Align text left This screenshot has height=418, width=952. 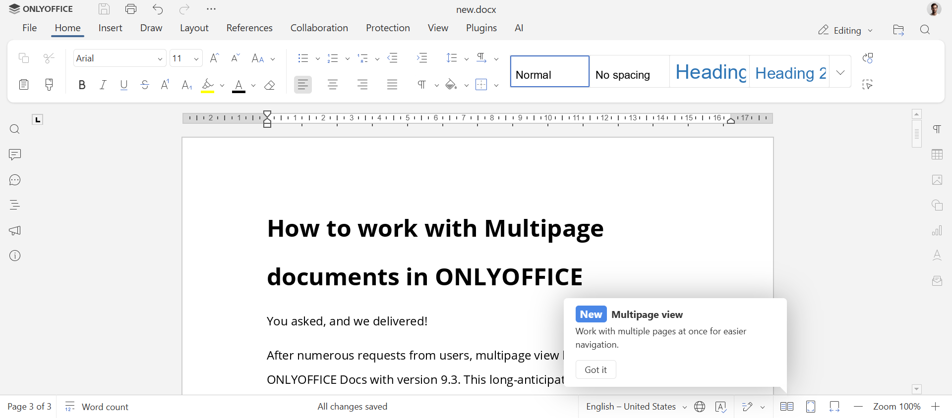(x=303, y=85)
